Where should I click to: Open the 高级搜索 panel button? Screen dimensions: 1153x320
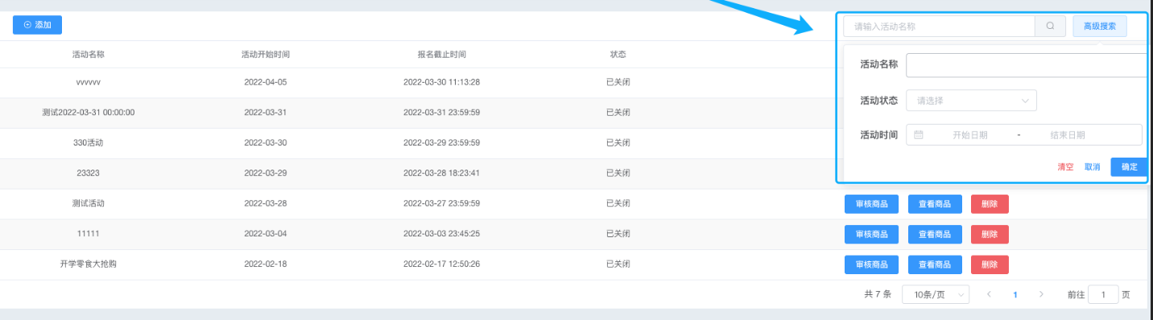tap(1100, 26)
